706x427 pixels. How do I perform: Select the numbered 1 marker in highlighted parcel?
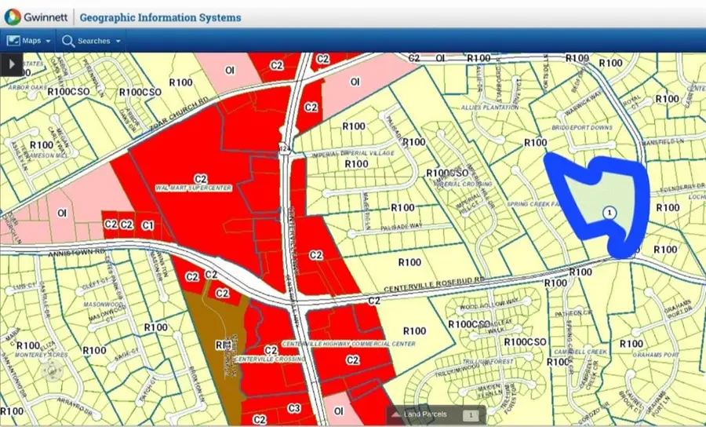pos(609,213)
